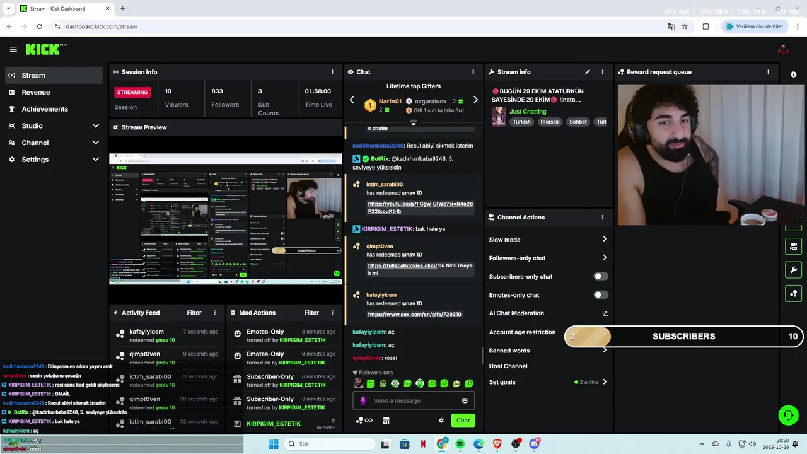The height and width of the screenshot is (454, 807).
Task: Open the youtu.be link from ictim_sarabi00
Action: tap(420, 207)
